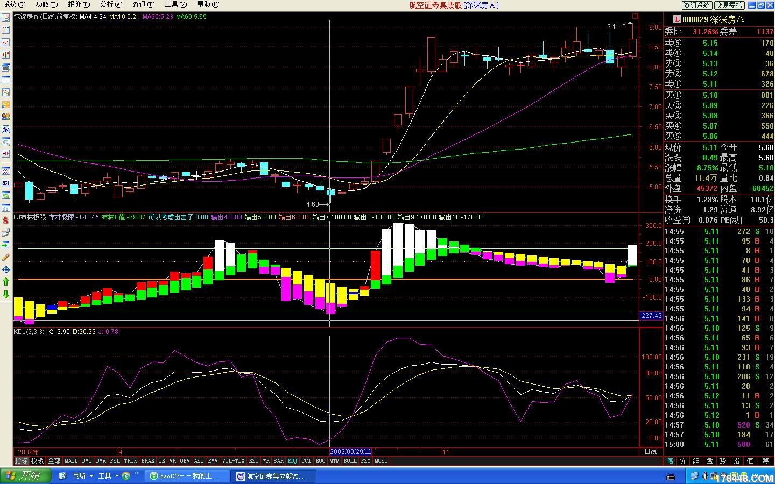The width and height of the screenshot is (775, 484).
Task: Open the 功能(F) menu
Action: [46, 4]
